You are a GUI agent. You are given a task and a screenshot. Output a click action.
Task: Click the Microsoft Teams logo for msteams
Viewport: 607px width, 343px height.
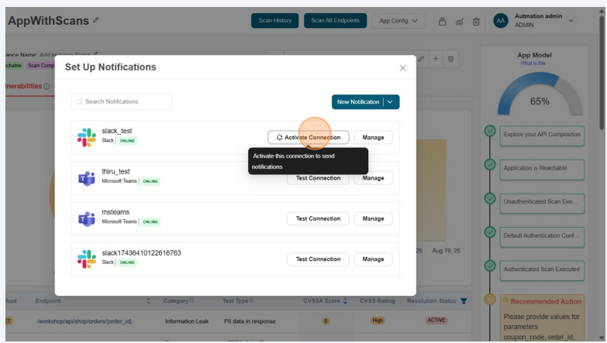[x=86, y=218]
